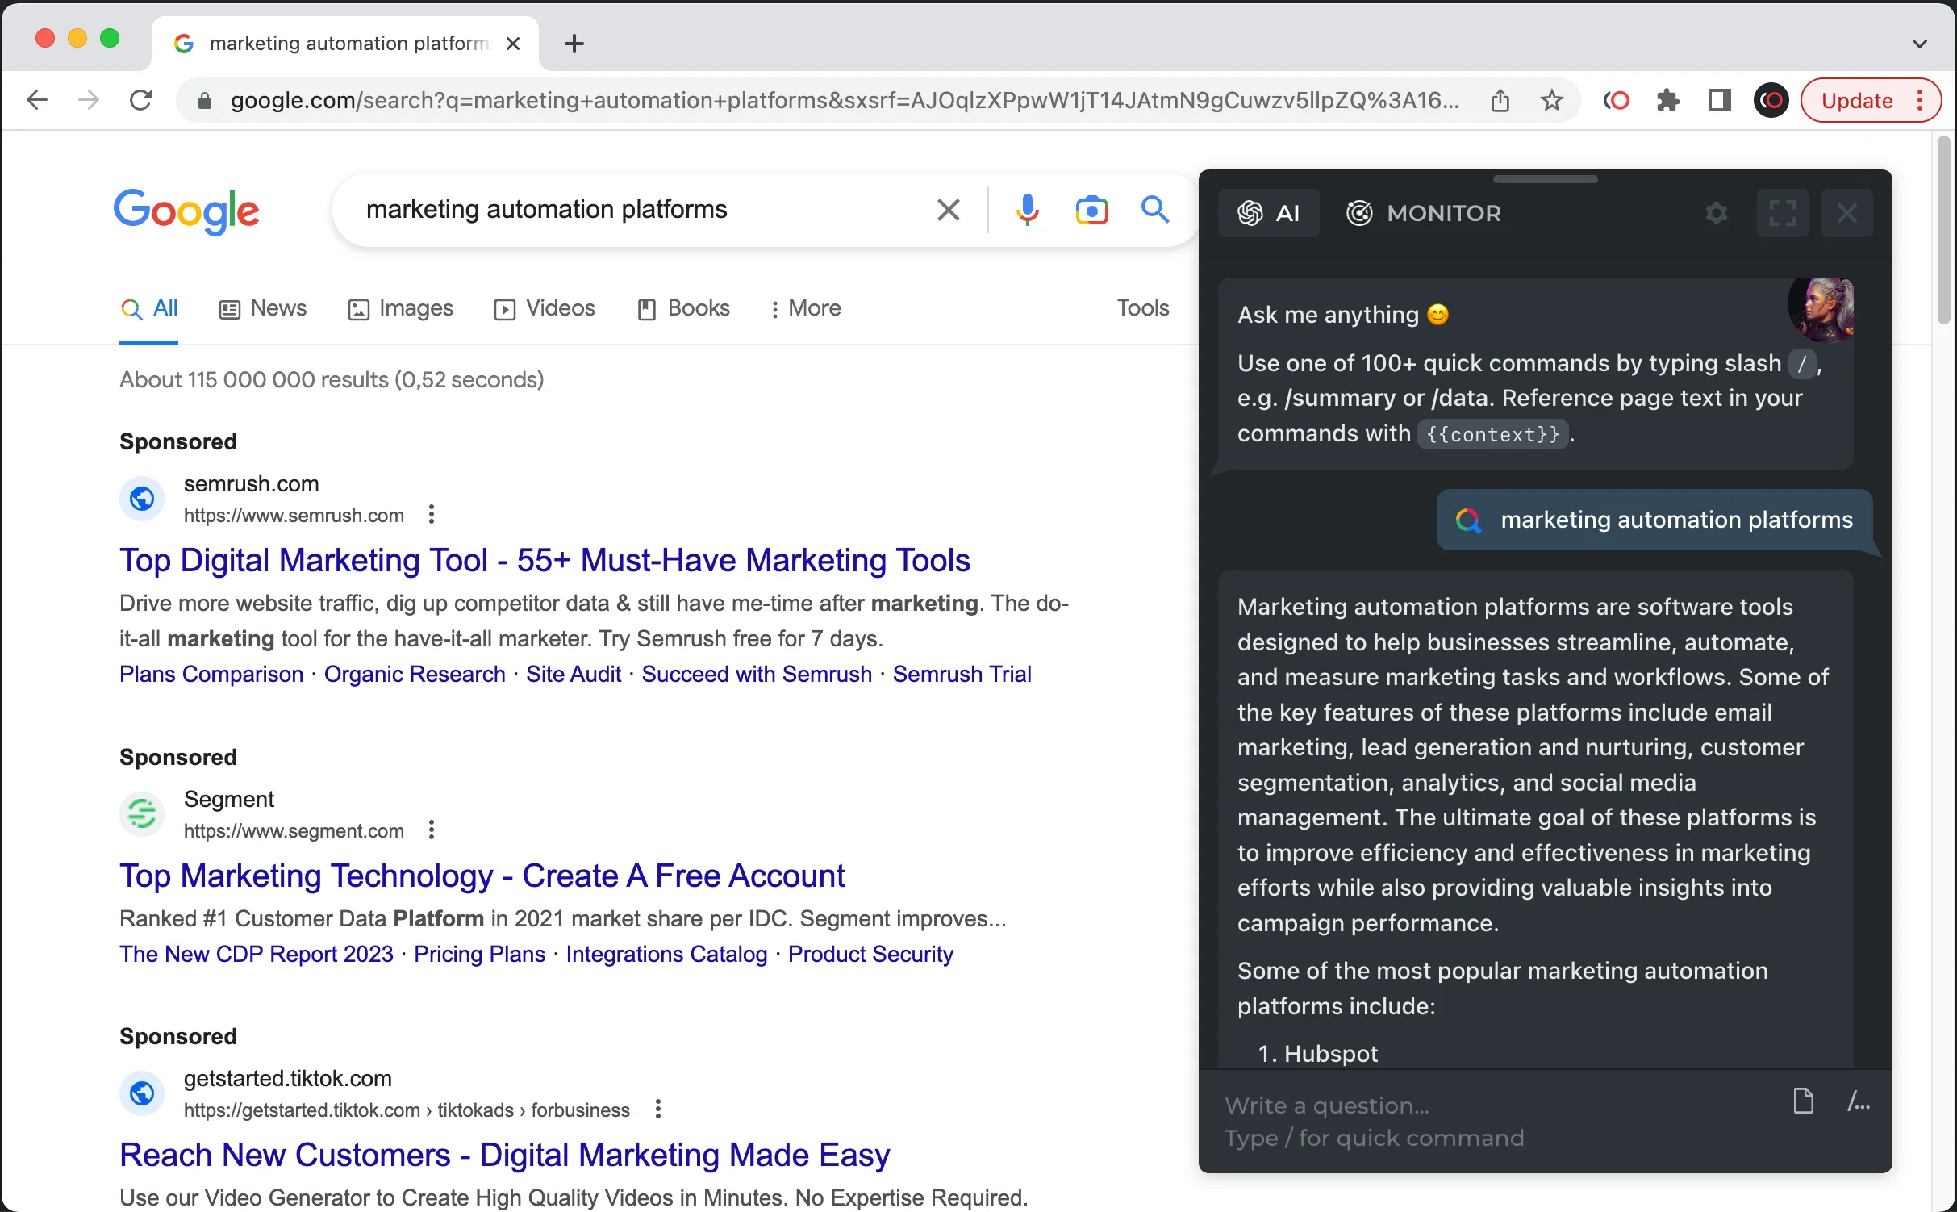
Task: Open Succeed with Semrush sitelink
Action: (757, 674)
